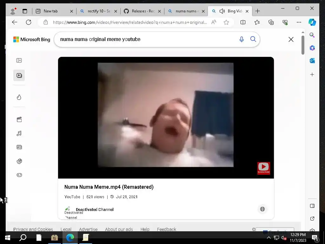Screen dimensions: 325x244
Task: Open the Help footer link
Action: (x=145, y=229)
